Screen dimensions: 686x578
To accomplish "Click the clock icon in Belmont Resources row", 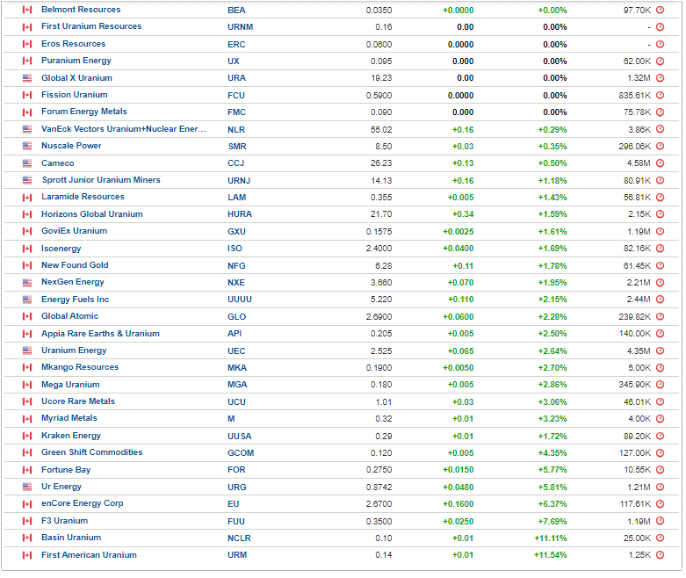I will coord(661,10).
